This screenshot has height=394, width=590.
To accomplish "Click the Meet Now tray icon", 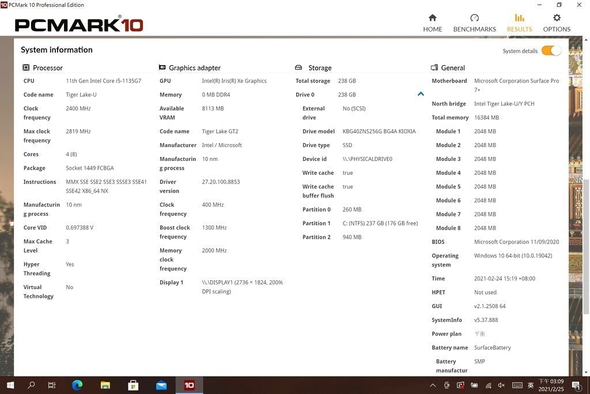I will pos(447,385).
